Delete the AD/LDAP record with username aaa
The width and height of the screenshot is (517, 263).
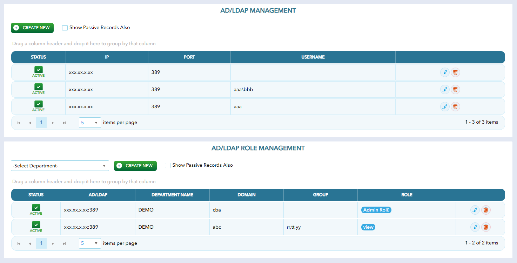click(x=455, y=106)
